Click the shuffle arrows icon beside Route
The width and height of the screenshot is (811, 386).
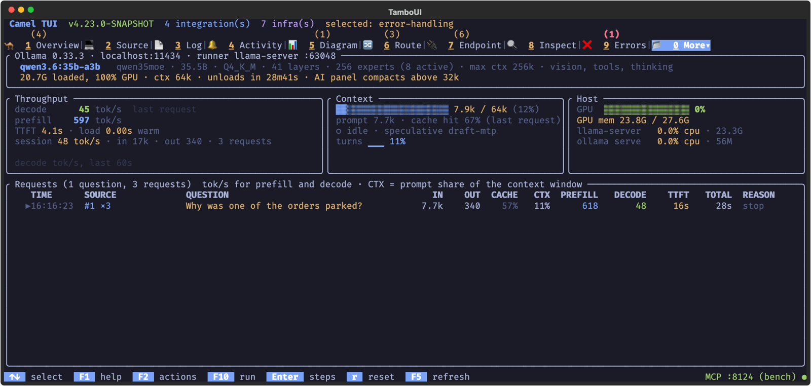click(x=368, y=45)
